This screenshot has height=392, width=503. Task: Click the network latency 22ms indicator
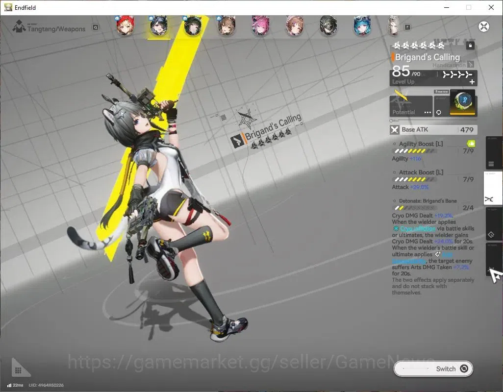[x=15, y=385]
